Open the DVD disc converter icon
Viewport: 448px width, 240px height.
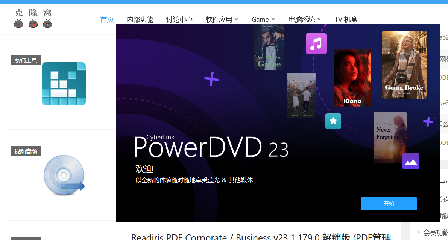(64, 175)
